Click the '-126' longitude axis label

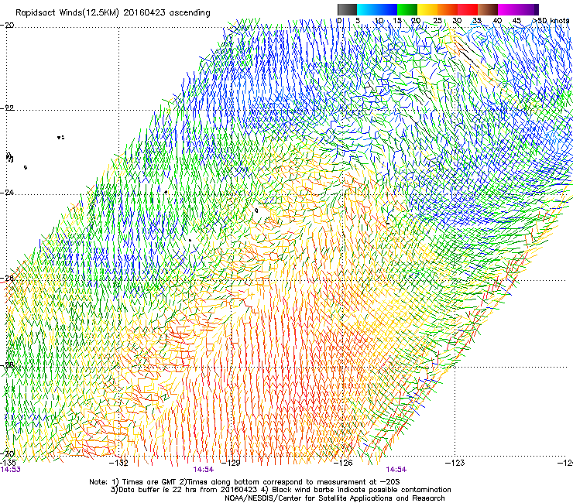pyautogui.click(x=343, y=463)
